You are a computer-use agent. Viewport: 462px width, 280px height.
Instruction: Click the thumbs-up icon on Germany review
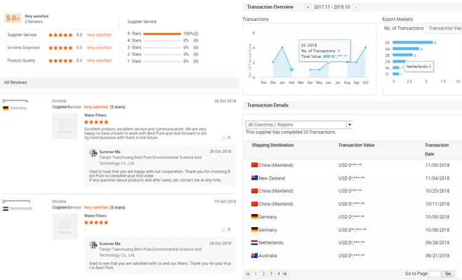[225, 138]
